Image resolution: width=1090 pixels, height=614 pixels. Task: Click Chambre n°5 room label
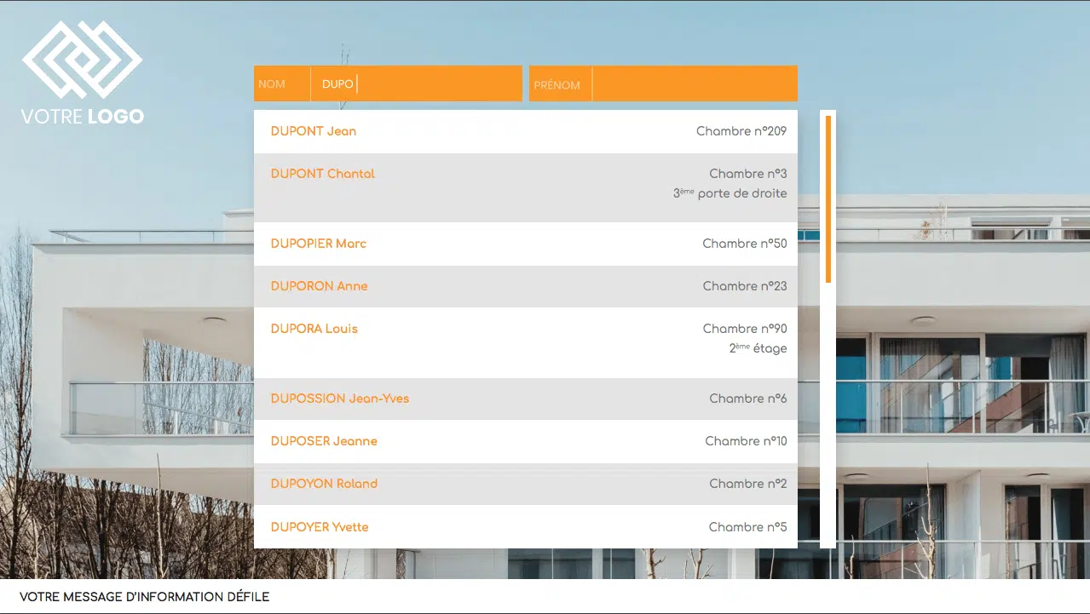point(747,527)
